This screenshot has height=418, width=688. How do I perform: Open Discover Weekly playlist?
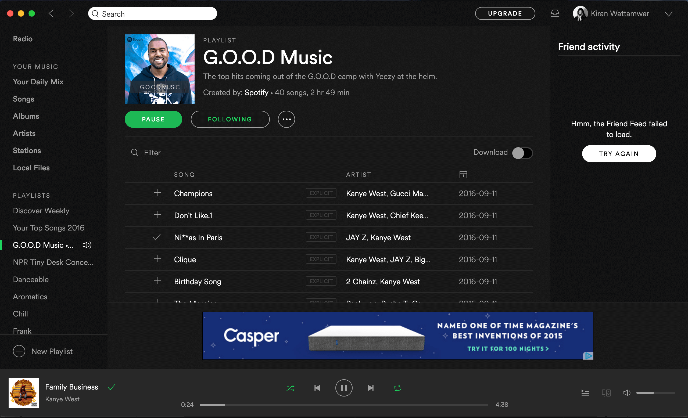click(x=41, y=211)
